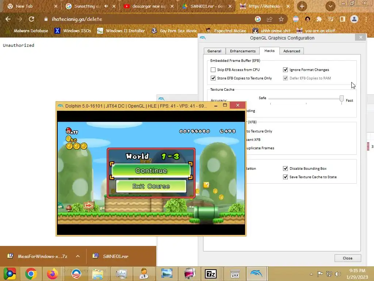Go back in the Chrome browser
This screenshot has height=281, width=374.
point(8,19)
